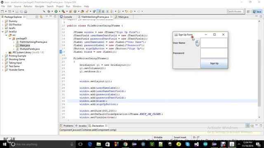Toggle Link with Editor icon
The width and height of the screenshot is (264, 148).
tap(41, 17)
